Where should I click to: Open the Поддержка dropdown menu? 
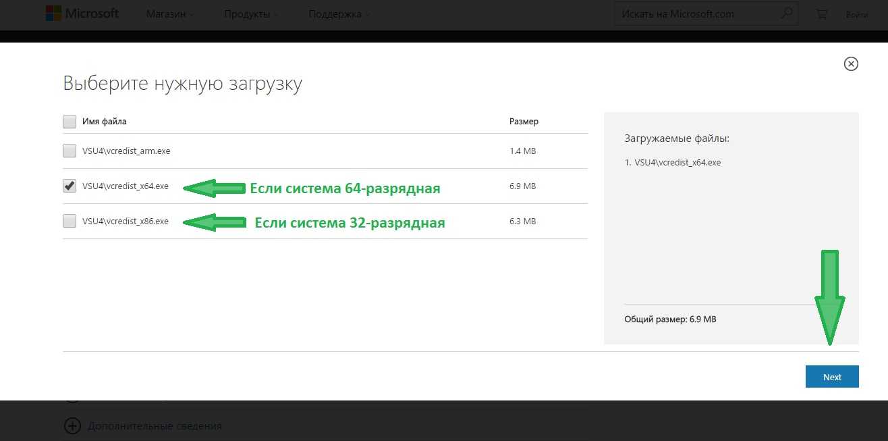339,14
